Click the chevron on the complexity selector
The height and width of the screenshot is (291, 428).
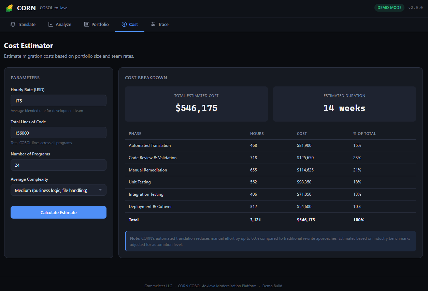pyautogui.click(x=100, y=190)
